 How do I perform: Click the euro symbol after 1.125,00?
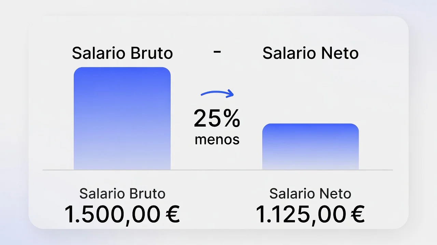(357, 214)
